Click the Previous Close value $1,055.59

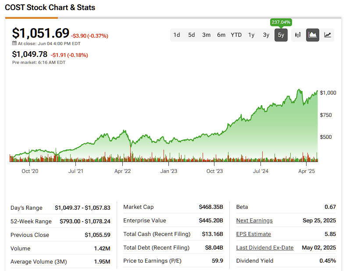pos(97,235)
